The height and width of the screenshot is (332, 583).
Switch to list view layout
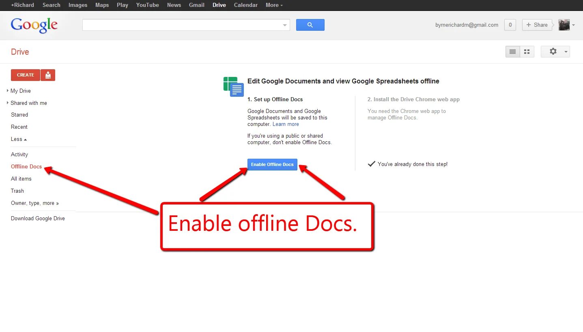tap(512, 52)
